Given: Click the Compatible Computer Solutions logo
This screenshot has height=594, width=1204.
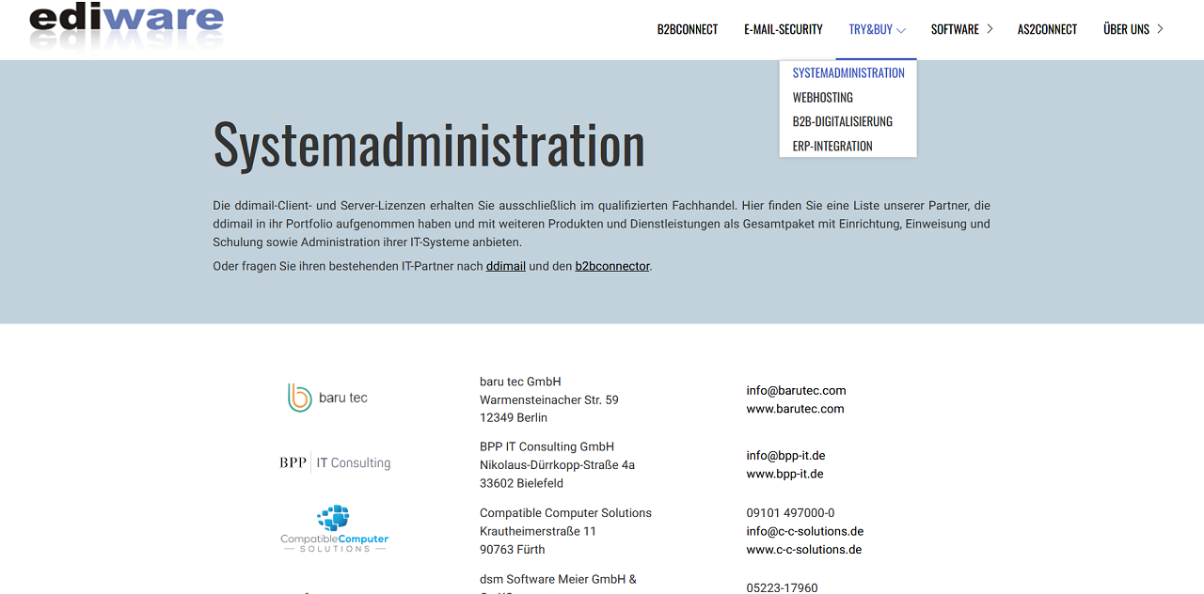Looking at the screenshot, I should coord(335,528).
